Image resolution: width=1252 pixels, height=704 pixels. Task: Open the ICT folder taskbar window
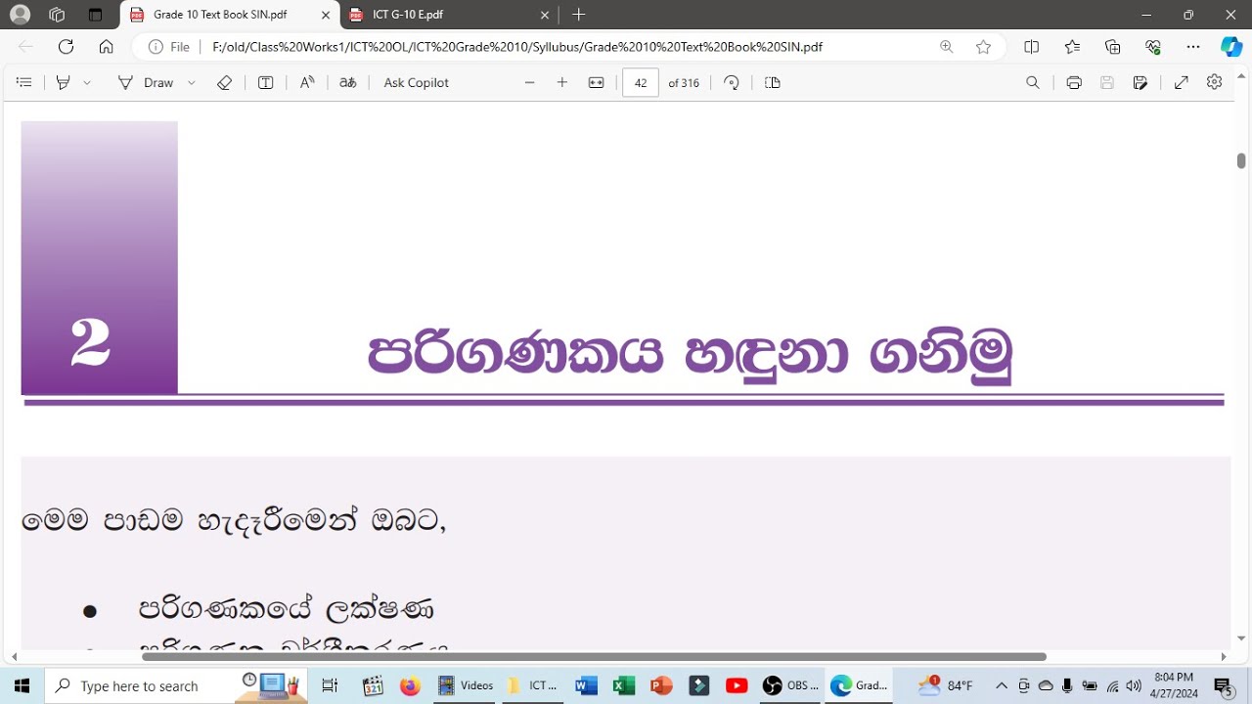tap(534, 686)
